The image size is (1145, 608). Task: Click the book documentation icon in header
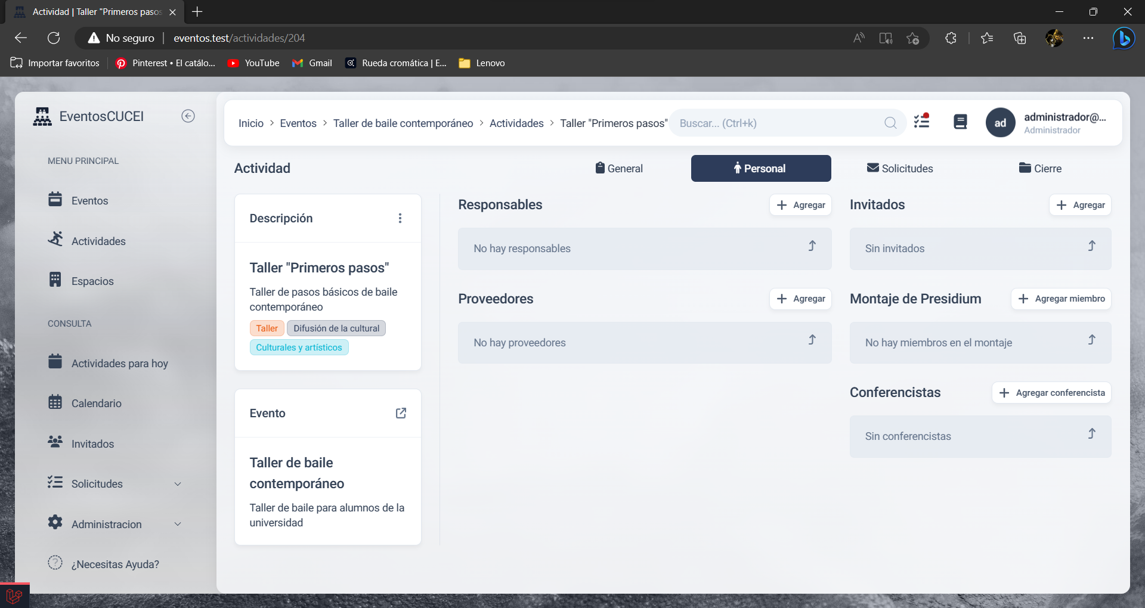tap(960, 122)
